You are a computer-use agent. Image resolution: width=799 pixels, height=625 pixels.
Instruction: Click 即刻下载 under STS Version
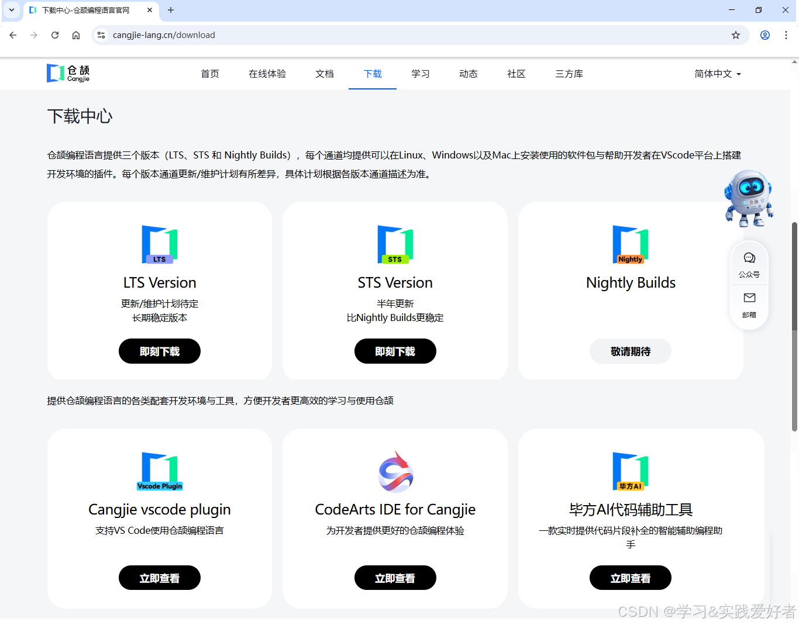pos(395,351)
